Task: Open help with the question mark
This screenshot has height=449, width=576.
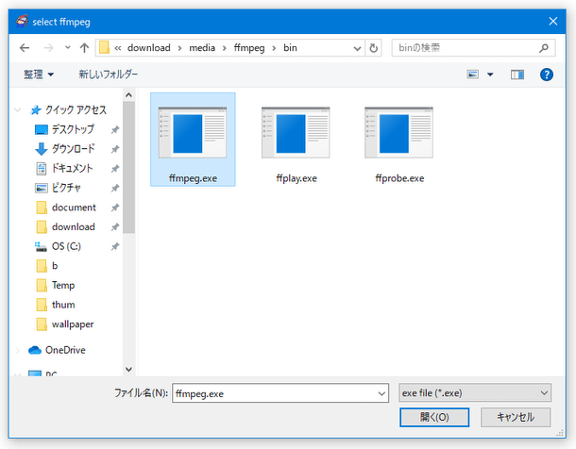Action: [546, 75]
